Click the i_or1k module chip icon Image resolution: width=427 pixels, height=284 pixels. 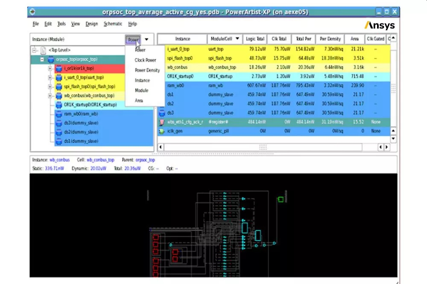[x=58, y=68]
